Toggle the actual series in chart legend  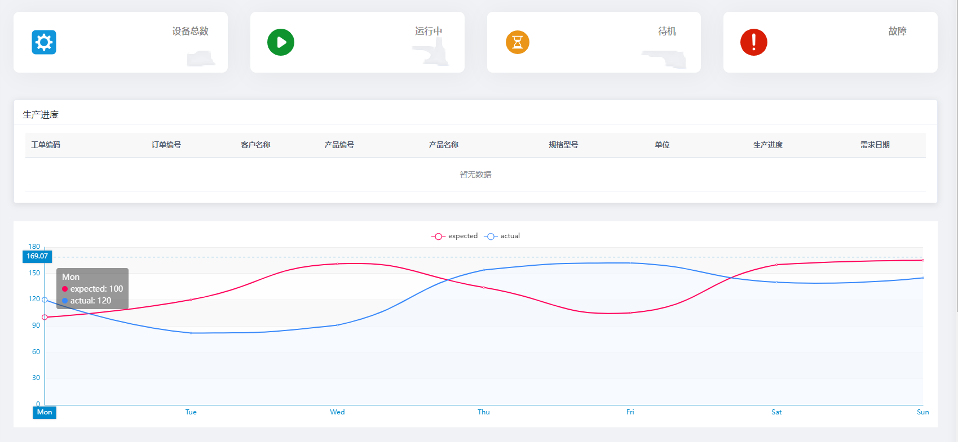click(x=502, y=236)
